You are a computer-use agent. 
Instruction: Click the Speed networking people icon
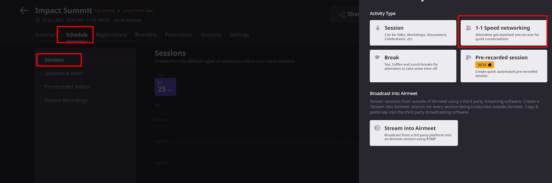click(469, 28)
